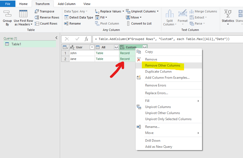The height and width of the screenshot is (158, 243).
Task: Open Unpivot Columns dropdown arrow
Action: pyautogui.click(x=158, y=11)
